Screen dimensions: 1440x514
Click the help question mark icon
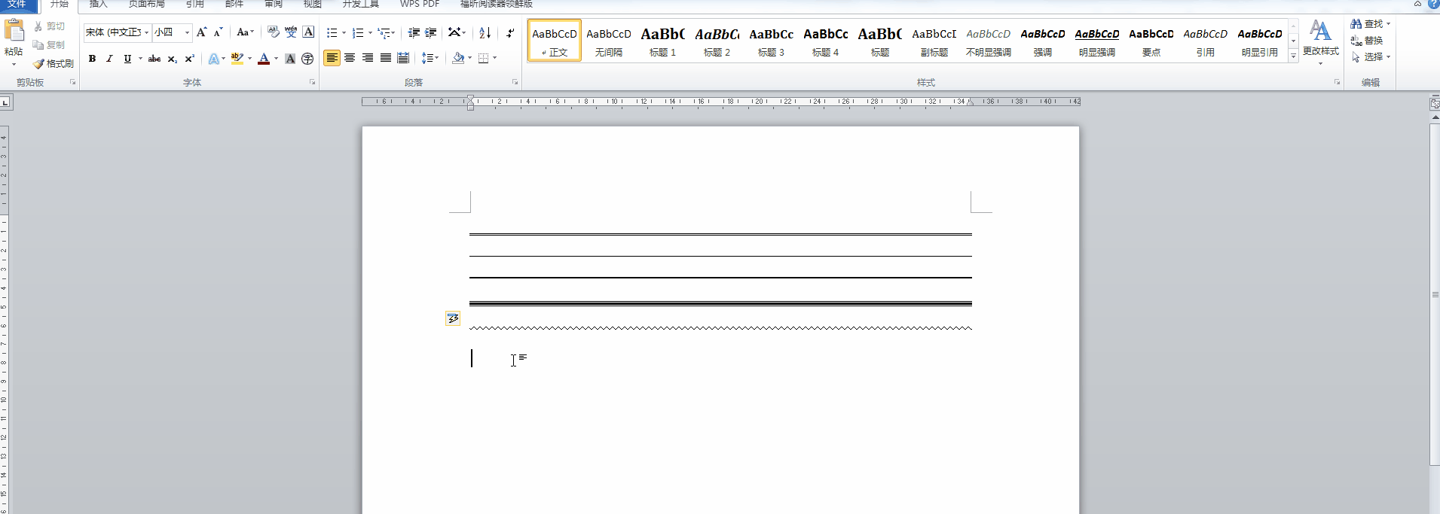[x=1432, y=4]
